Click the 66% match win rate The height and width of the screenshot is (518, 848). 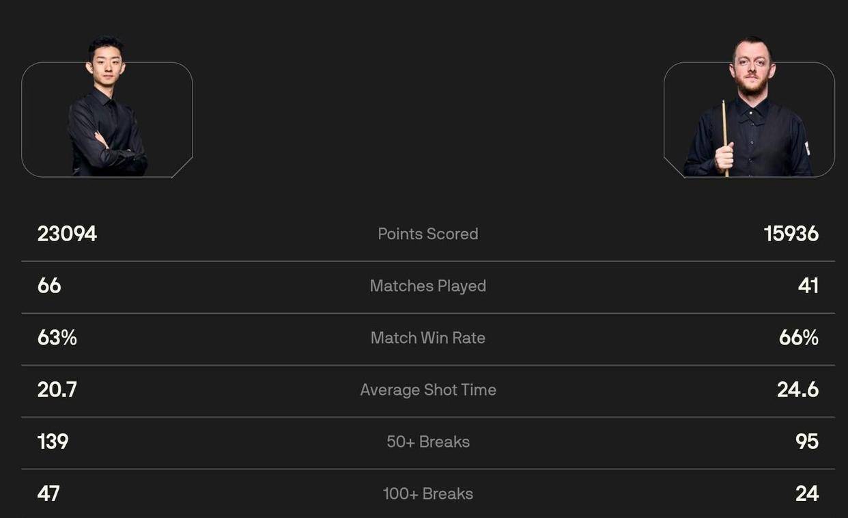pos(798,338)
